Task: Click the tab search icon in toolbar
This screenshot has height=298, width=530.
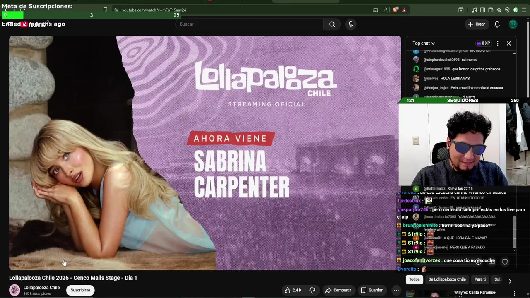Action: 461,10
